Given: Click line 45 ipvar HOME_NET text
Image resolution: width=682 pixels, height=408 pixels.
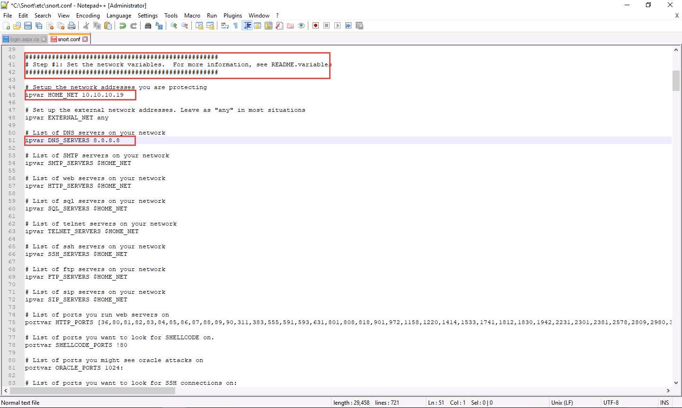Looking at the screenshot, I should [x=74, y=95].
